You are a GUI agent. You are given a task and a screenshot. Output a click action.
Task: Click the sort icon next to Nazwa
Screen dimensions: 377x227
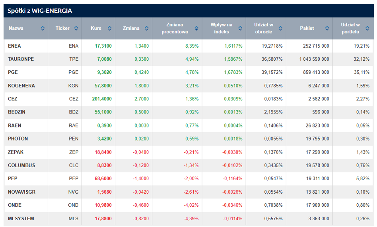tap(43, 29)
